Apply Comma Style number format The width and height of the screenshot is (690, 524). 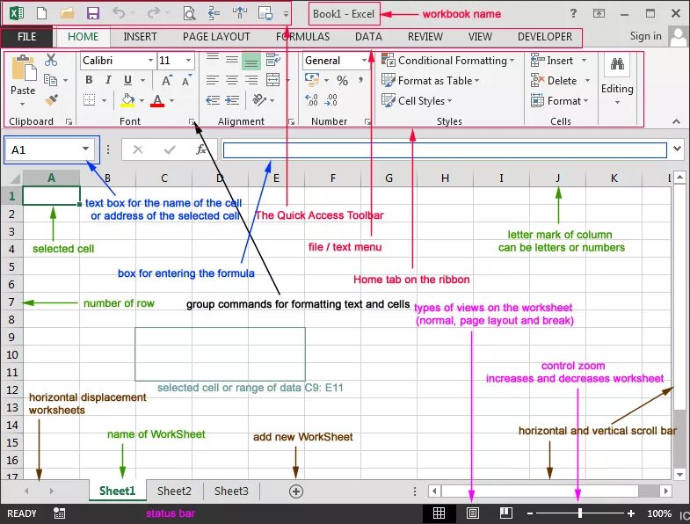(x=361, y=80)
